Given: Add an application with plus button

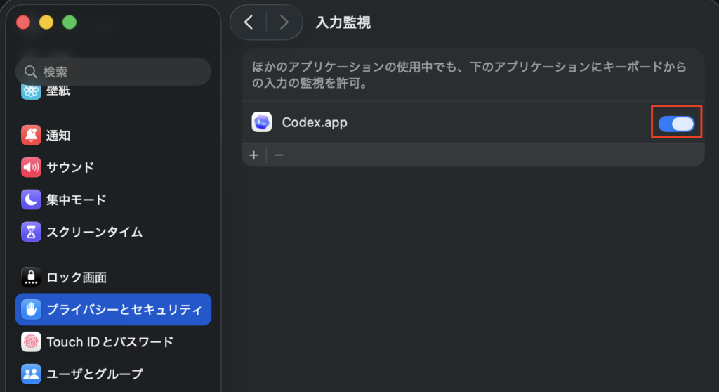Looking at the screenshot, I should 253,155.
